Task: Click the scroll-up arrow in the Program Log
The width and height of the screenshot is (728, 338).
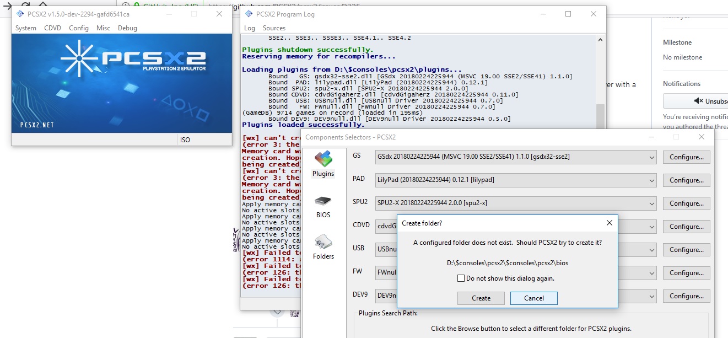Action: (601, 39)
